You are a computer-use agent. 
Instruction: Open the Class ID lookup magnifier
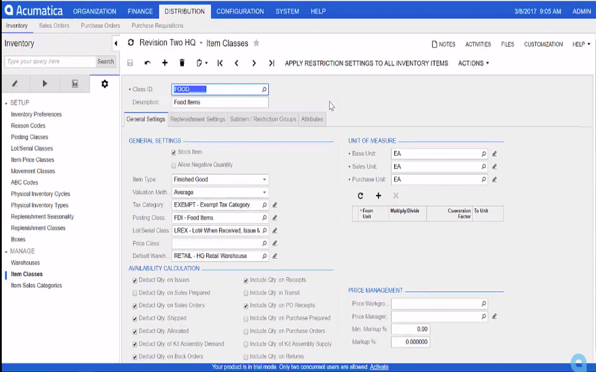coord(264,89)
